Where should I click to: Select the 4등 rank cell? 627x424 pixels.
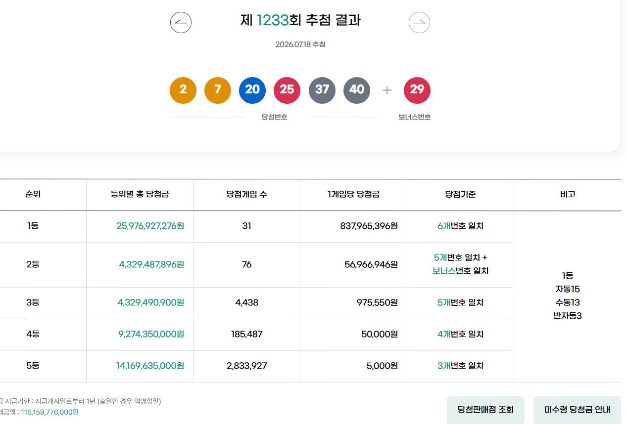pos(33,334)
